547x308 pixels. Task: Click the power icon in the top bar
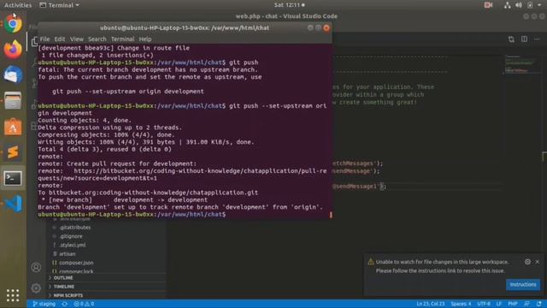pyautogui.click(x=530, y=5)
